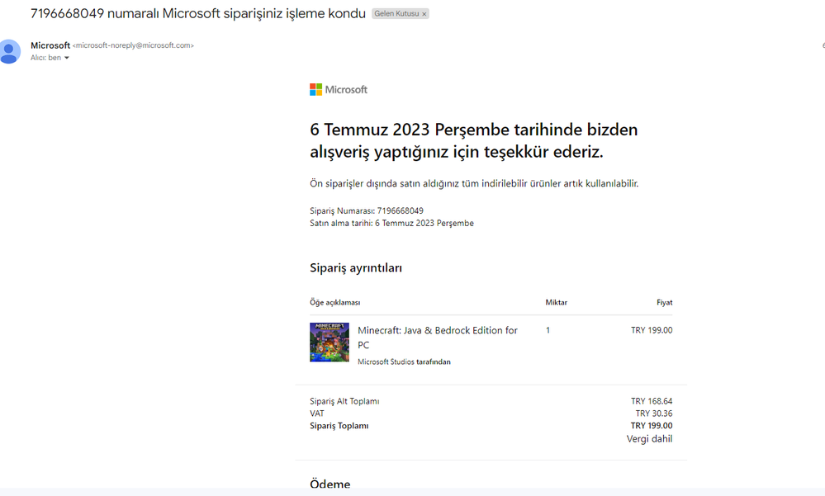
Task: Click the 'Sipariş Numarası: 7196668049' line
Action: pyautogui.click(x=366, y=211)
